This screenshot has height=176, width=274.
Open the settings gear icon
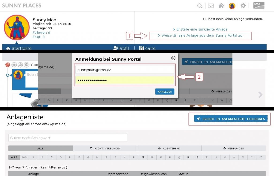click(x=243, y=6)
